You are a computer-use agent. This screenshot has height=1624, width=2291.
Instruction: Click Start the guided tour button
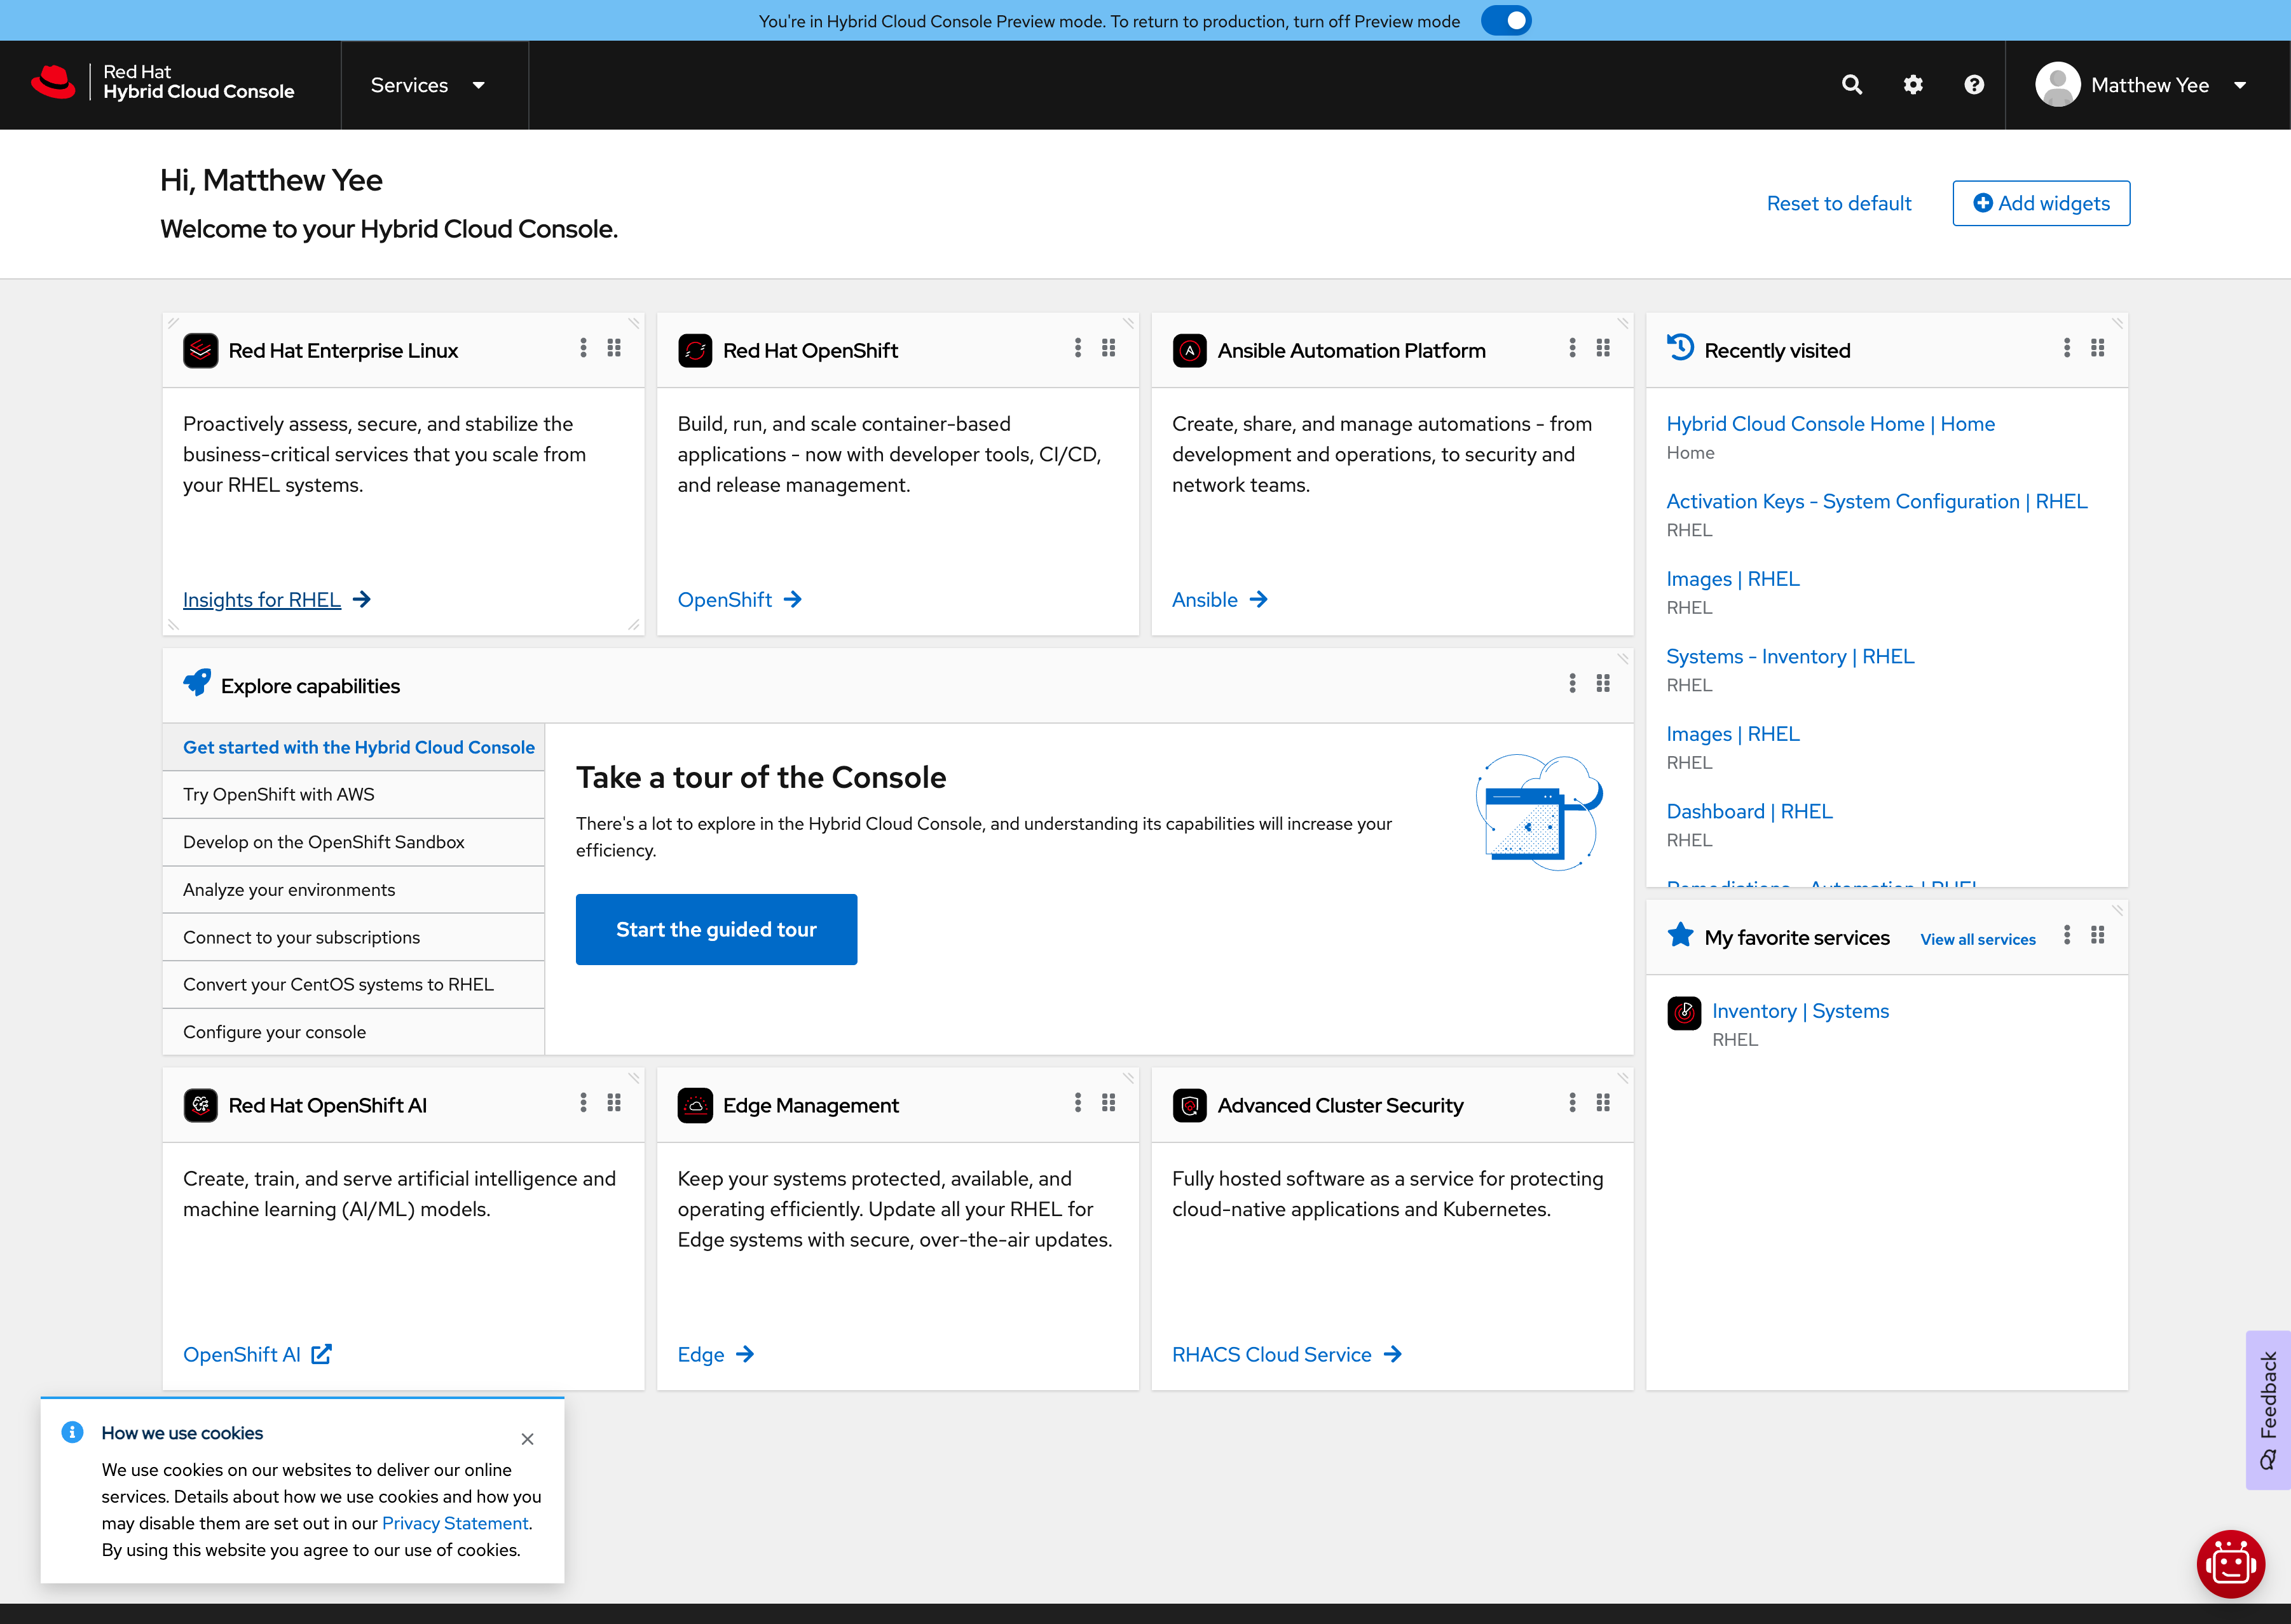click(x=716, y=929)
